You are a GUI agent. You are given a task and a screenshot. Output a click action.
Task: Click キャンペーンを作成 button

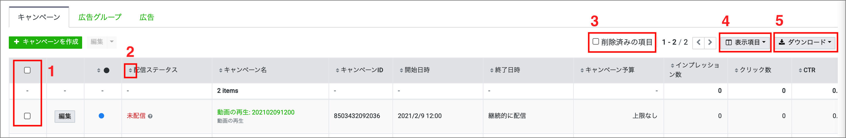45,42
